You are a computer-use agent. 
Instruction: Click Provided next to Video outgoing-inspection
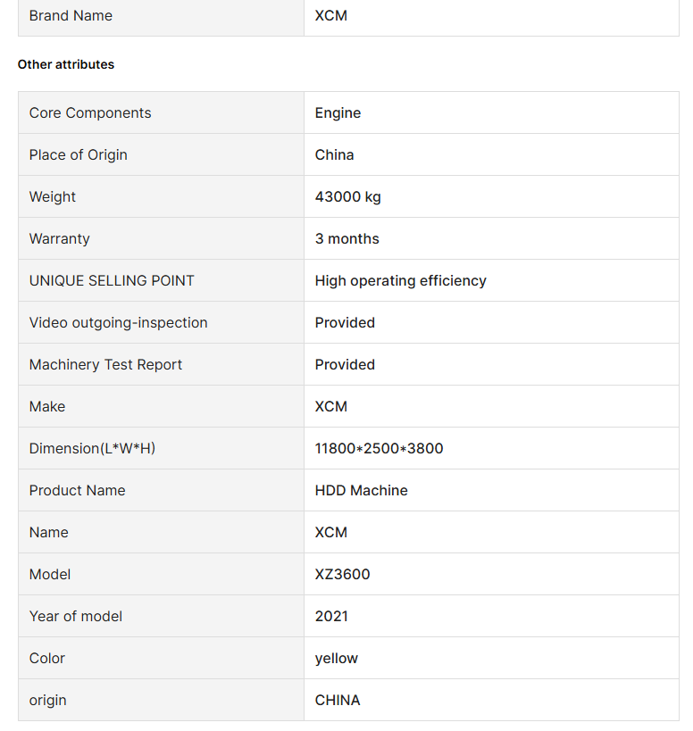(345, 322)
